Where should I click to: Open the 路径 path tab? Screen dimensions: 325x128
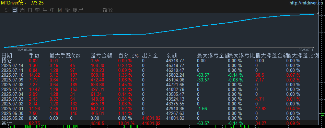click(108, 10)
